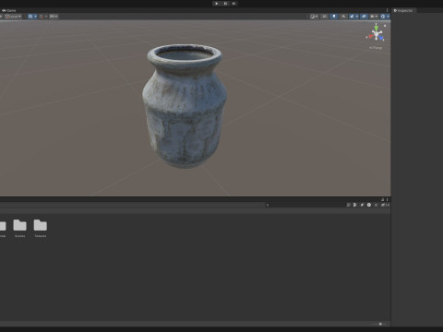The height and width of the screenshot is (332, 443).
Task: Open the scene camera settings dropdown
Action: 374,17
